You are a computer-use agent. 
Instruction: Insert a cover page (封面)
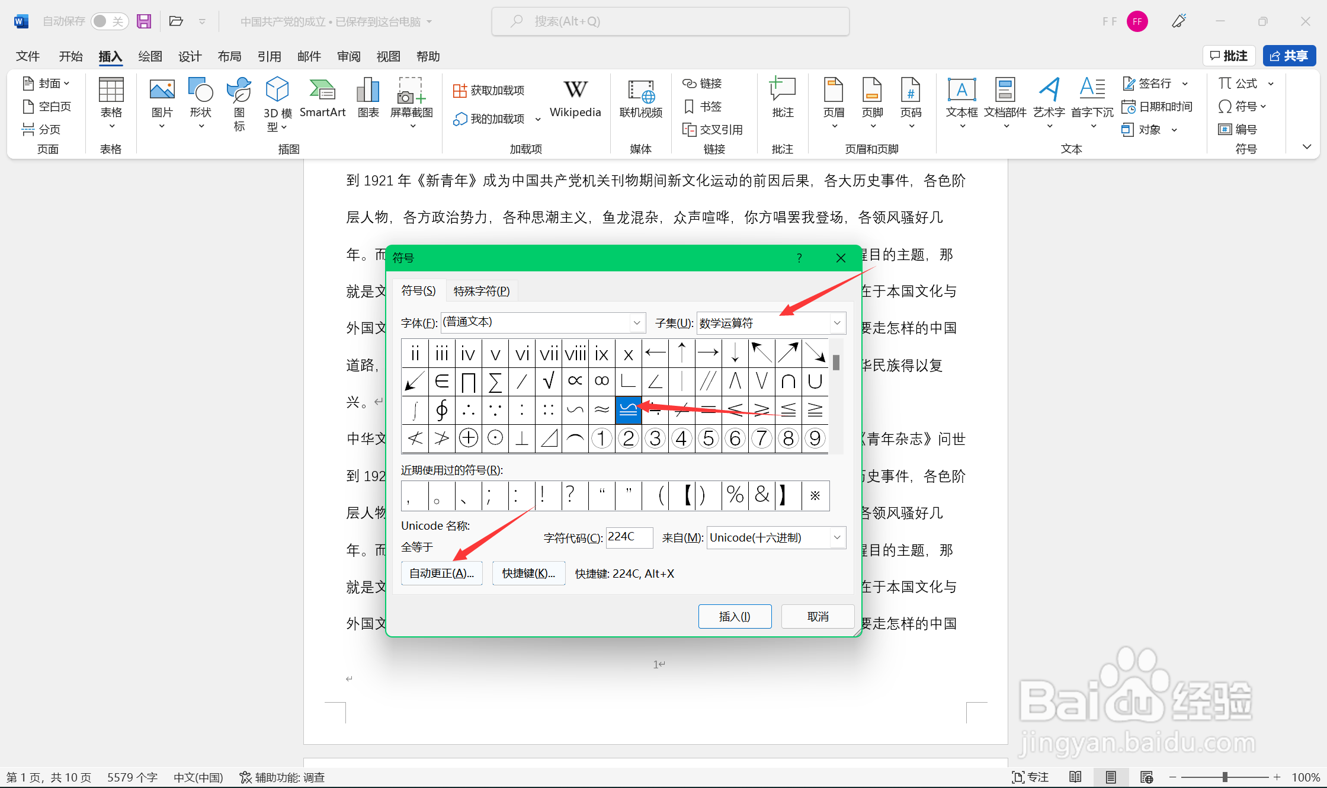pyautogui.click(x=46, y=84)
